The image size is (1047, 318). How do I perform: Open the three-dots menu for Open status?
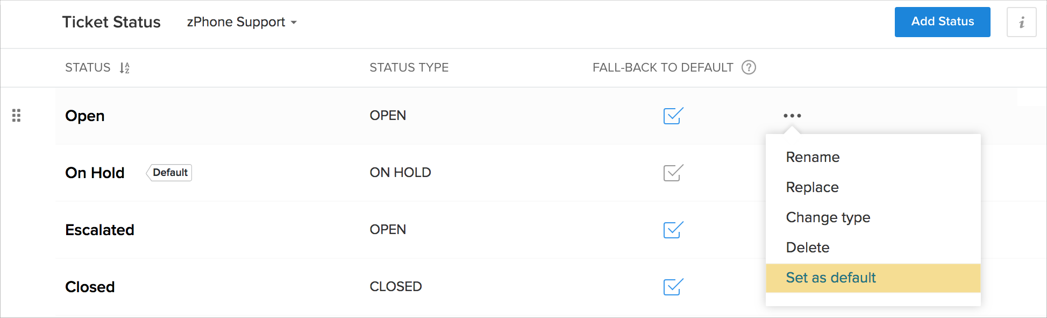(x=792, y=116)
